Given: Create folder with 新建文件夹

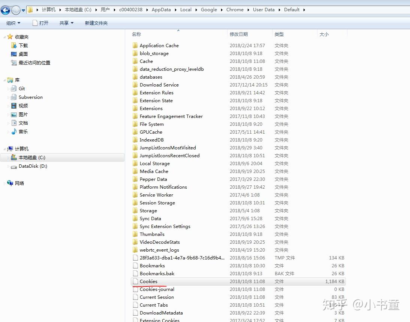Looking at the screenshot, I should pos(96,23).
